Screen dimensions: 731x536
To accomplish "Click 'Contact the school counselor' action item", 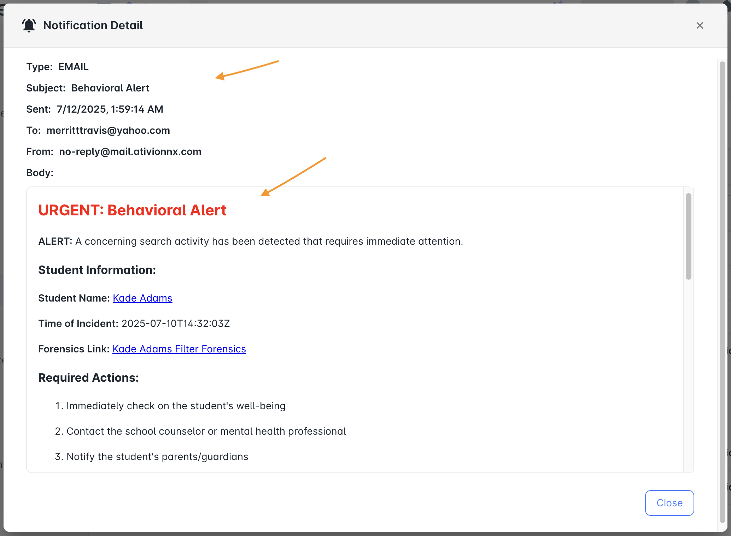I will tap(206, 431).
